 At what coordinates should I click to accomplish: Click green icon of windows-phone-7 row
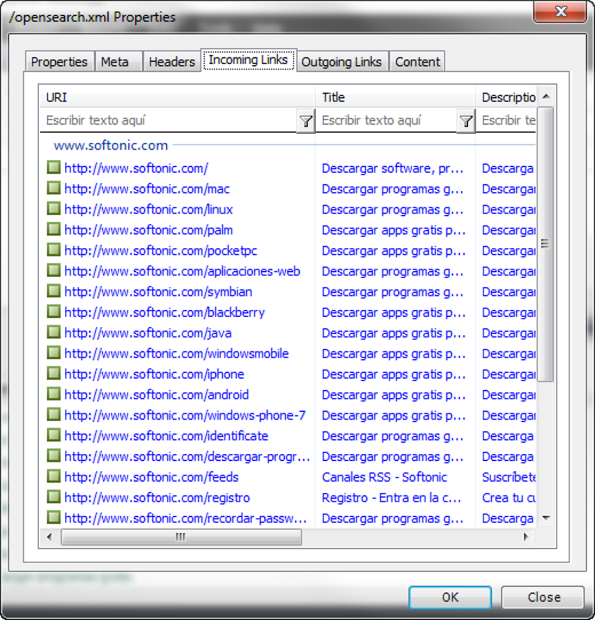pyautogui.click(x=53, y=414)
